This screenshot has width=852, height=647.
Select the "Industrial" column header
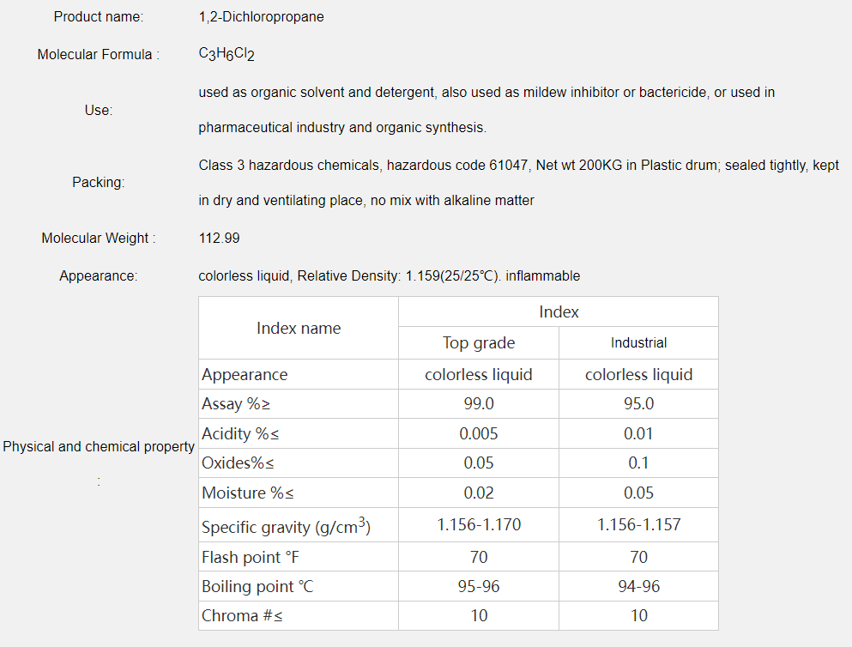pos(638,343)
